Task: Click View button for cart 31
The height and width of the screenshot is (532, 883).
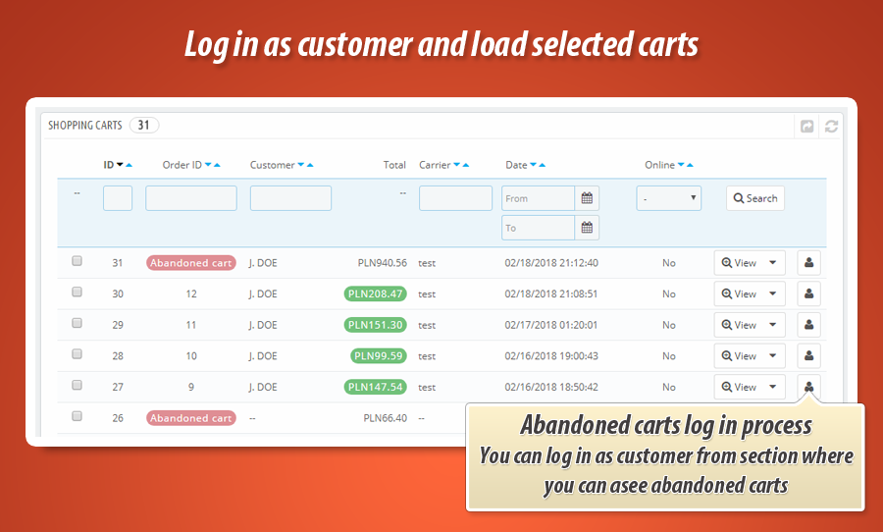Action: point(739,263)
